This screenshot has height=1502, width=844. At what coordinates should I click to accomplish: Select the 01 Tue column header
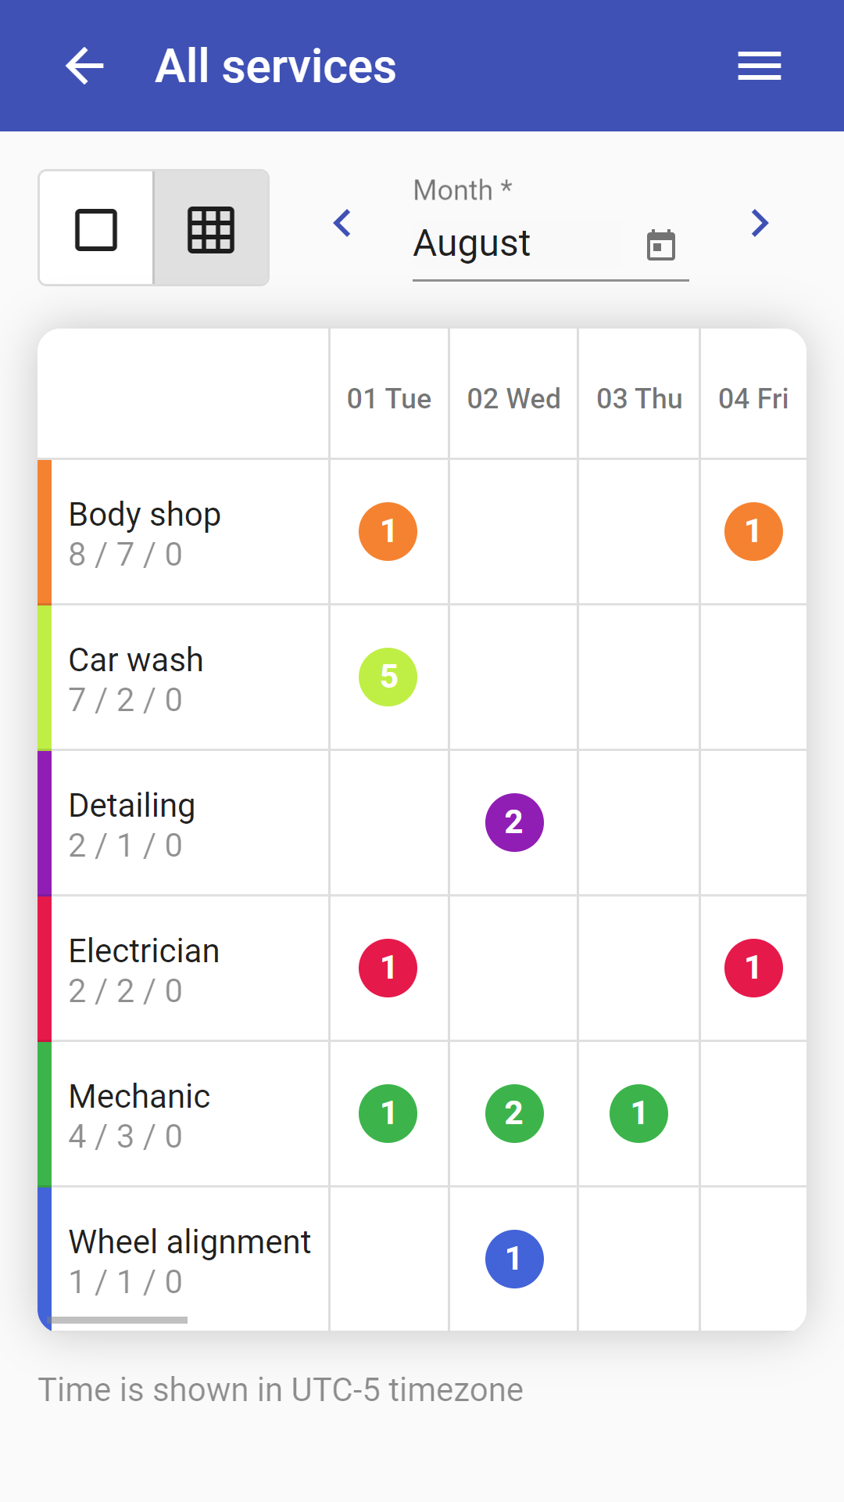[x=389, y=398]
